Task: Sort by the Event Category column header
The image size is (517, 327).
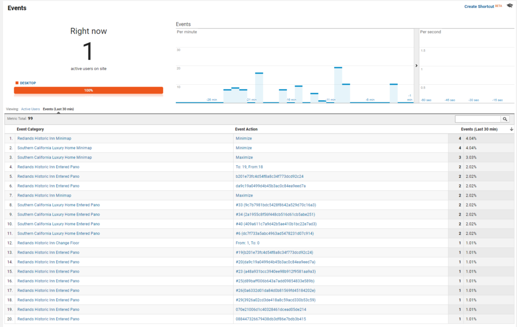Action: [30, 129]
